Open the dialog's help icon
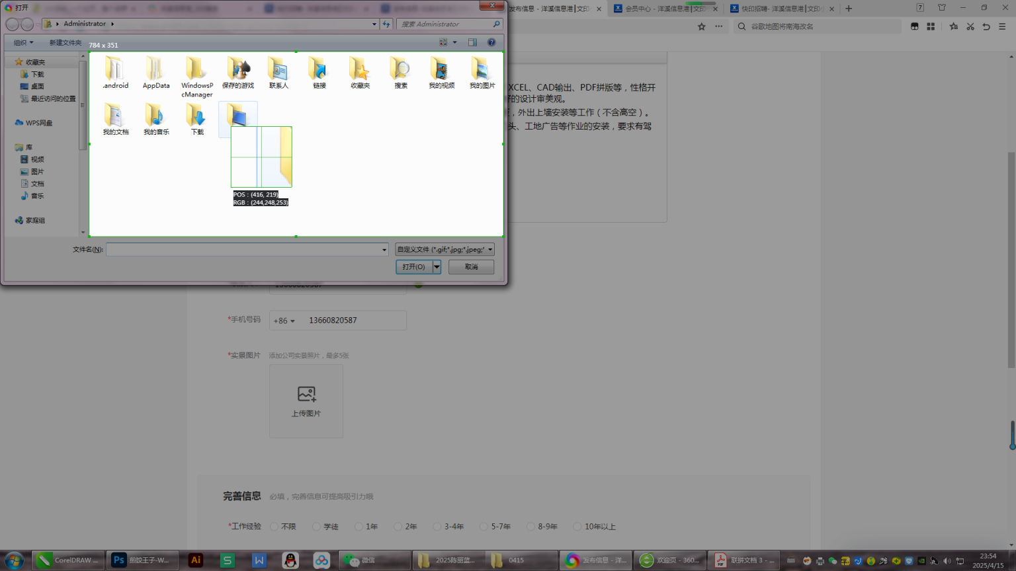 (x=491, y=42)
